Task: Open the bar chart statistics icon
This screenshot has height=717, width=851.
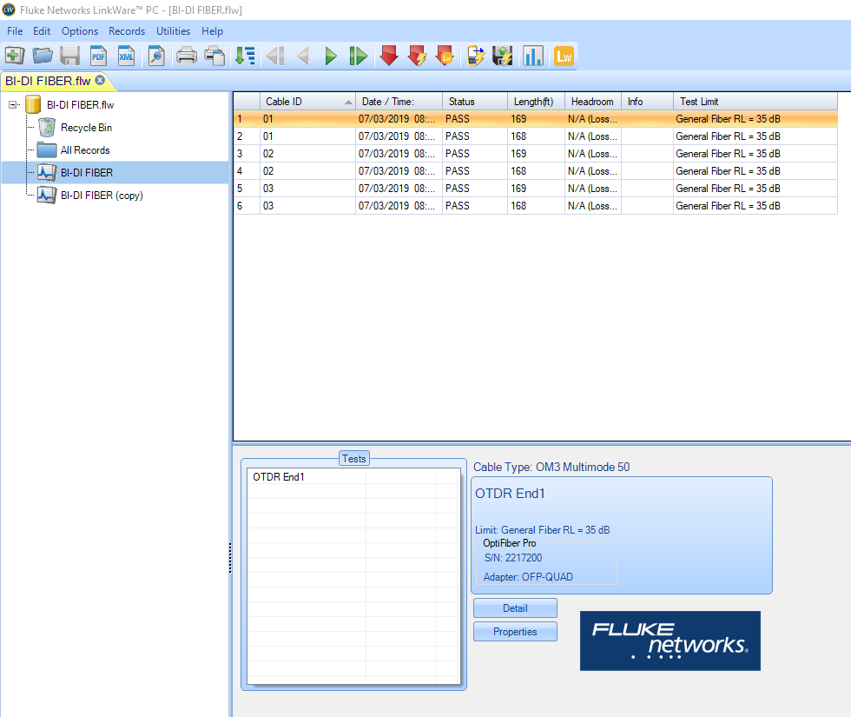Action: [533, 56]
